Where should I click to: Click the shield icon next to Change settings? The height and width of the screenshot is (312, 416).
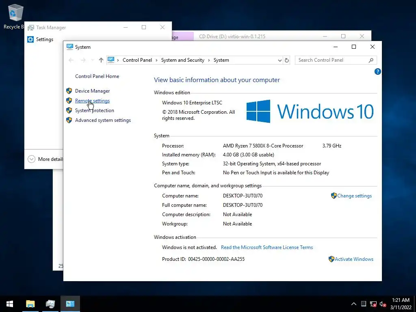(334, 196)
